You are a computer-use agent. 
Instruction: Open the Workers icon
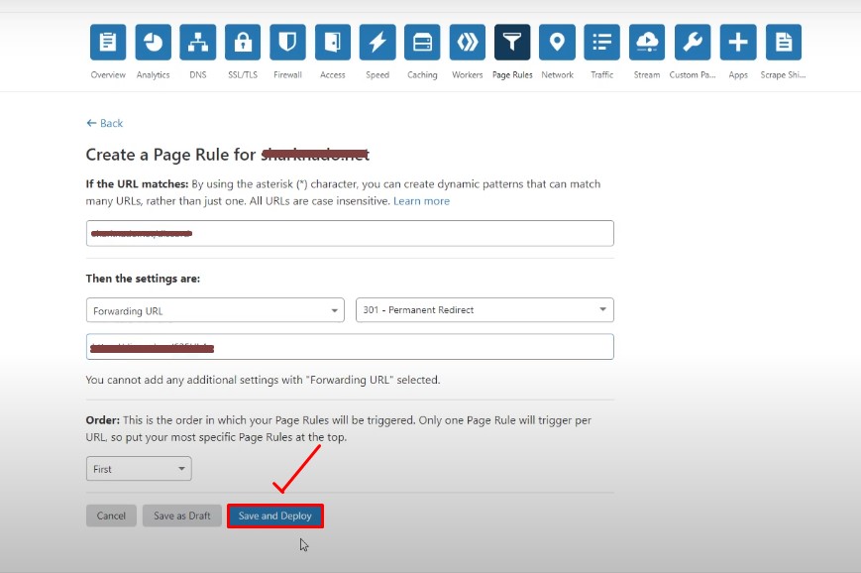[467, 43]
